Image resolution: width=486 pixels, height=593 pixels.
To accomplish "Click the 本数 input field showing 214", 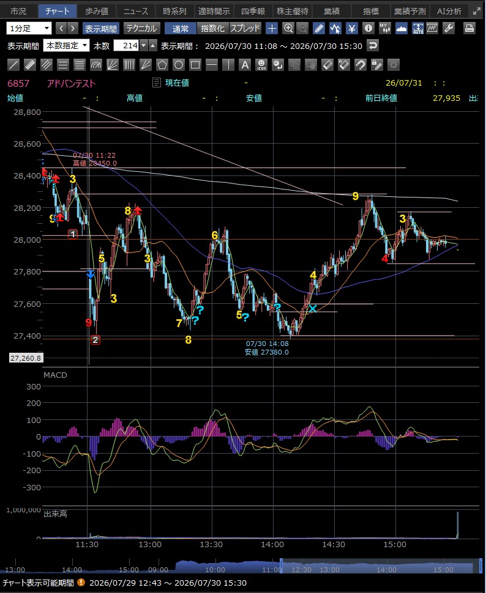I will (127, 46).
